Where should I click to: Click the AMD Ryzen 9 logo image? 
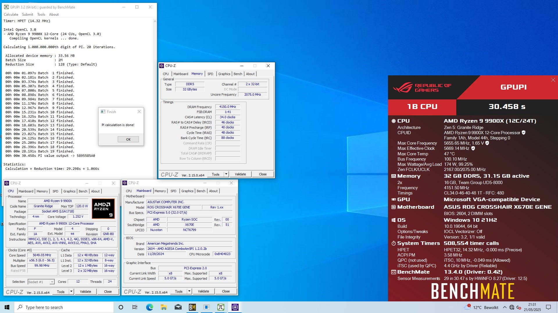tap(103, 209)
